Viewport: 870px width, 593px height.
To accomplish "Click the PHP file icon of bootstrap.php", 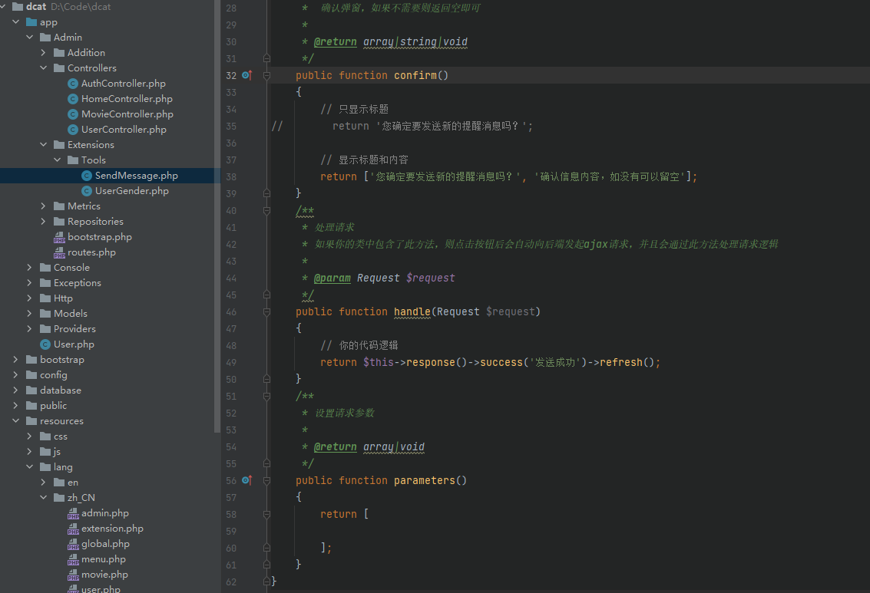I will point(59,237).
